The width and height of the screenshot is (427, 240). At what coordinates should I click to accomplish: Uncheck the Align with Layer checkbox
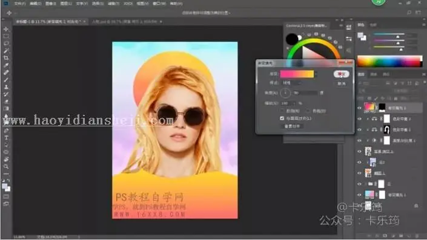282,118
